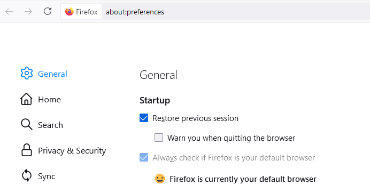
Task: Open the Home house icon
Action: [26, 99]
